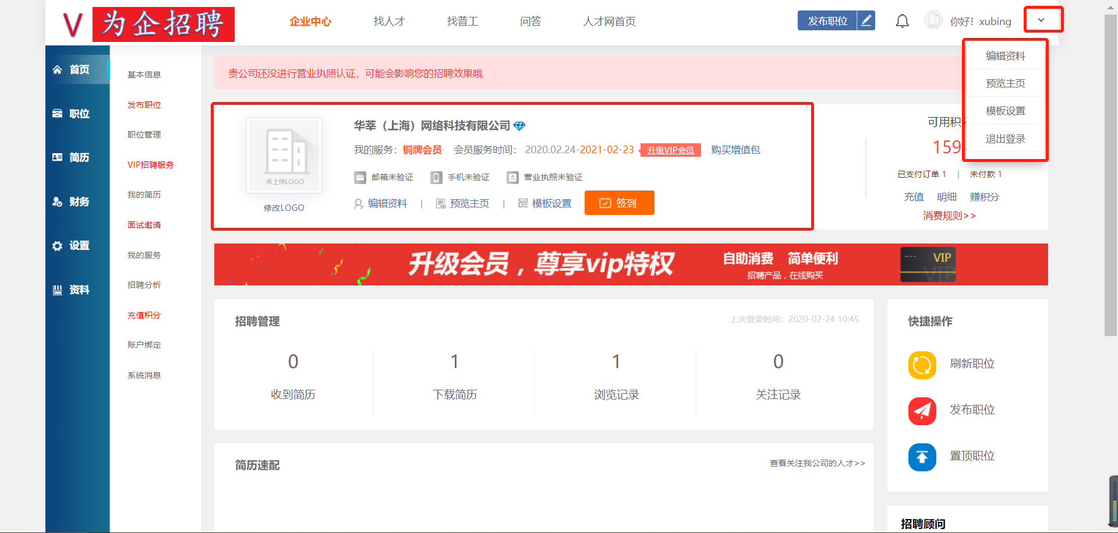Click the yellow refresh job icon
The height and width of the screenshot is (533, 1118).
(x=922, y=365)
